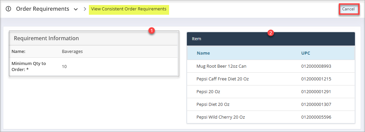Select the Mug Root Beer 12oz Can row
Viewport: 365px width, 132px height.
coord(271,66)
